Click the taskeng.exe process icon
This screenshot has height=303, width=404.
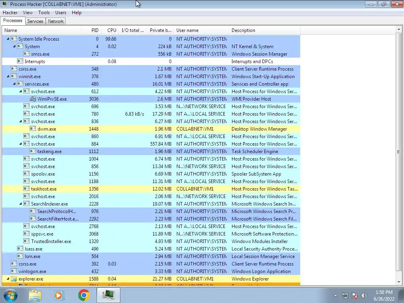(x=33, y=151)
